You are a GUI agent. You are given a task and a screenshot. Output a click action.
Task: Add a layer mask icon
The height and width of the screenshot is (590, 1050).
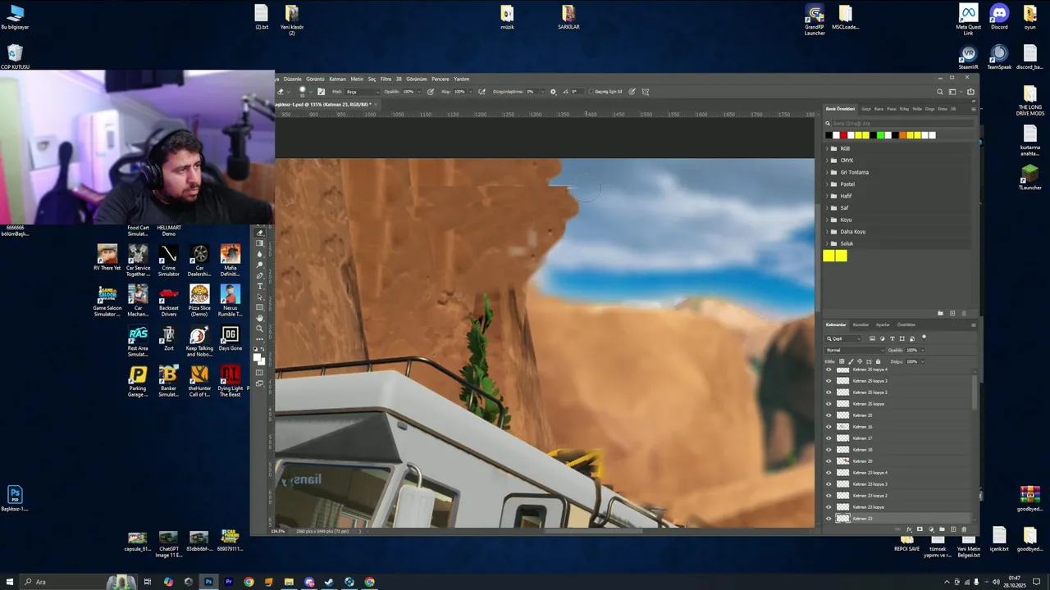[920, 529]
